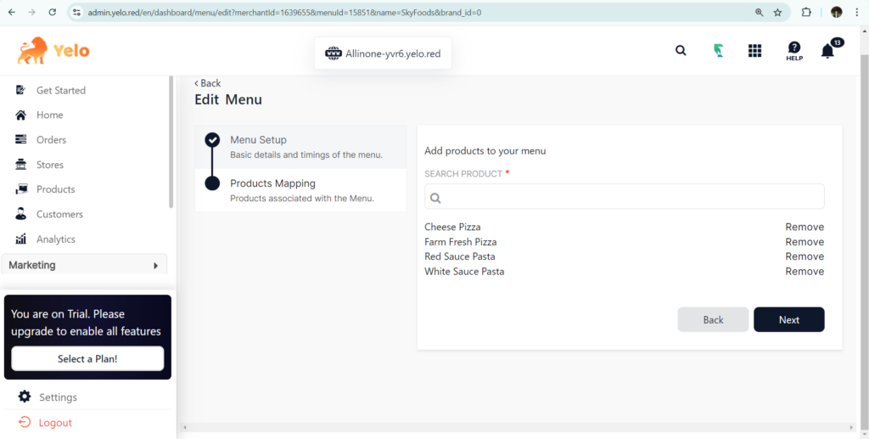Click the globe icon beside Allinone-yvr6.yelo.red
Image resolution: width=869 pixels, height=439 pixels.
333,53
